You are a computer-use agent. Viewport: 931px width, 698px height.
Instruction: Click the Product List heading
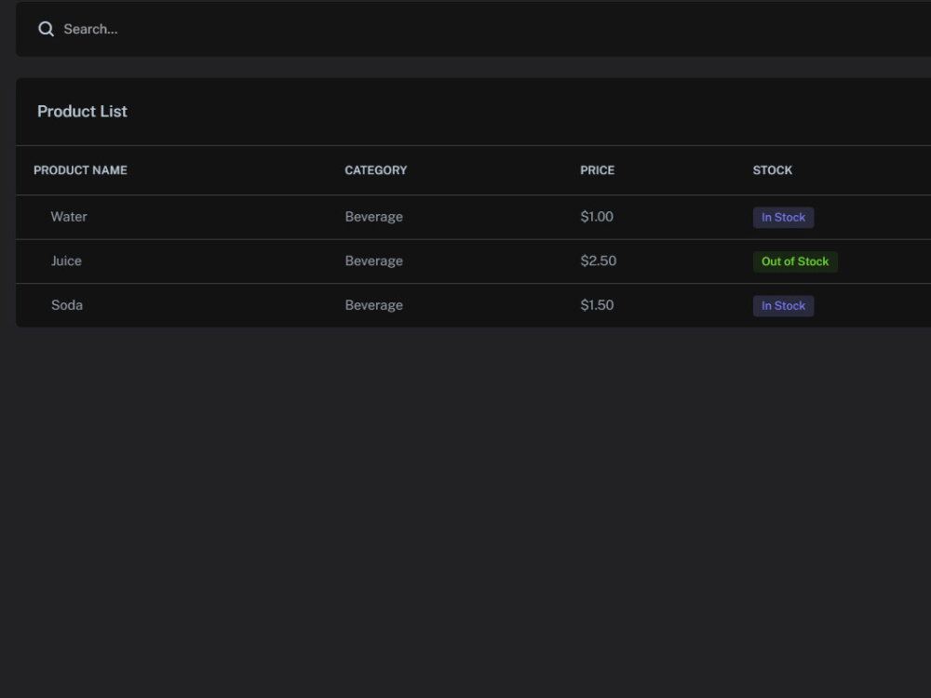pyautogui.click(x=82, y=112)
